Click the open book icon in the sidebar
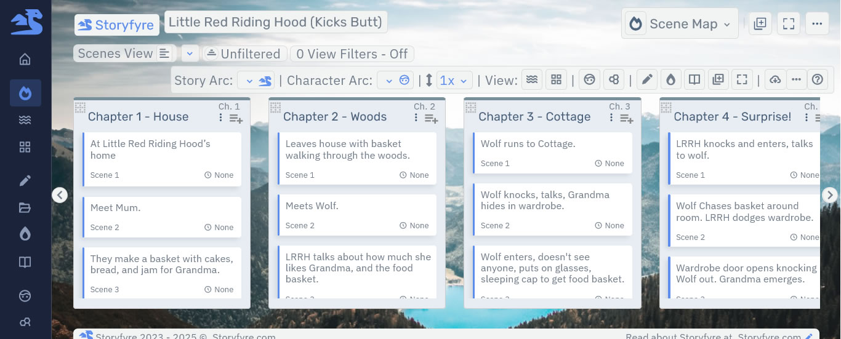Image resolution: width=841 pixels, height=339 pixels. click(25, 263)
